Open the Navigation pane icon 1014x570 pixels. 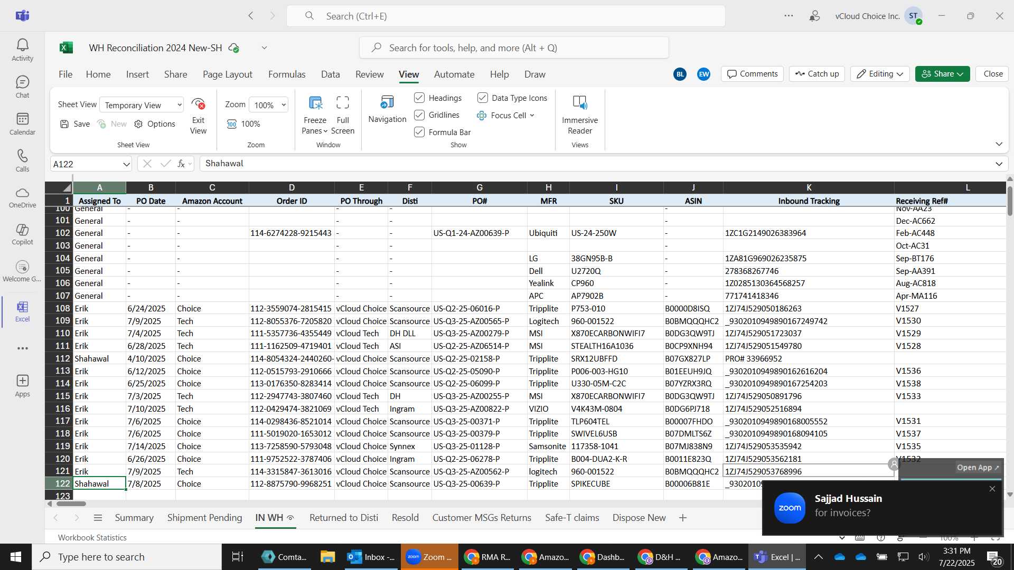387,102
